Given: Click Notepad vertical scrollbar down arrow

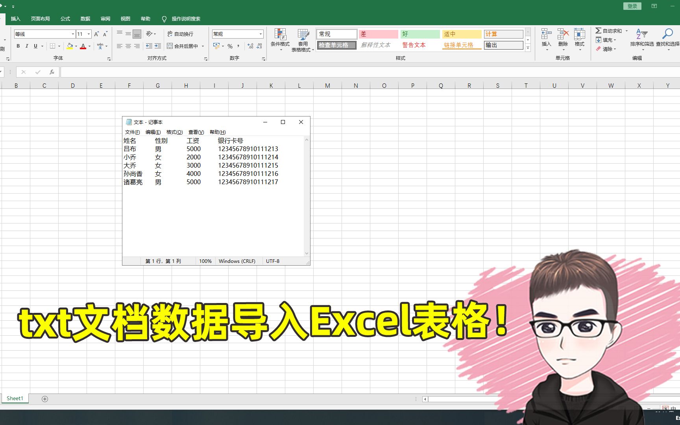Looking at the screenshot, I should tap(307, 253).
